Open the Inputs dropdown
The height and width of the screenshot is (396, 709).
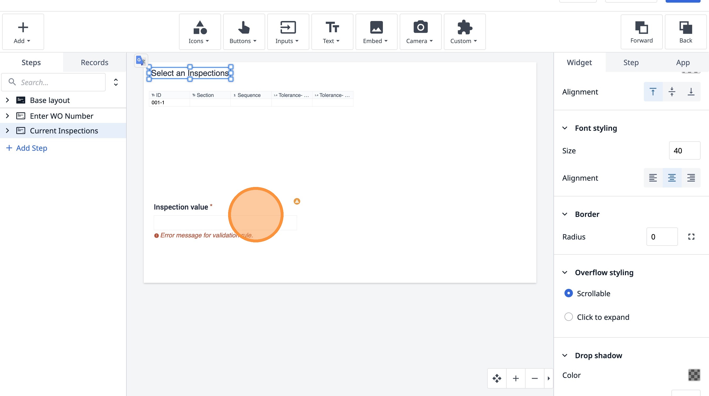coord(287,32)
